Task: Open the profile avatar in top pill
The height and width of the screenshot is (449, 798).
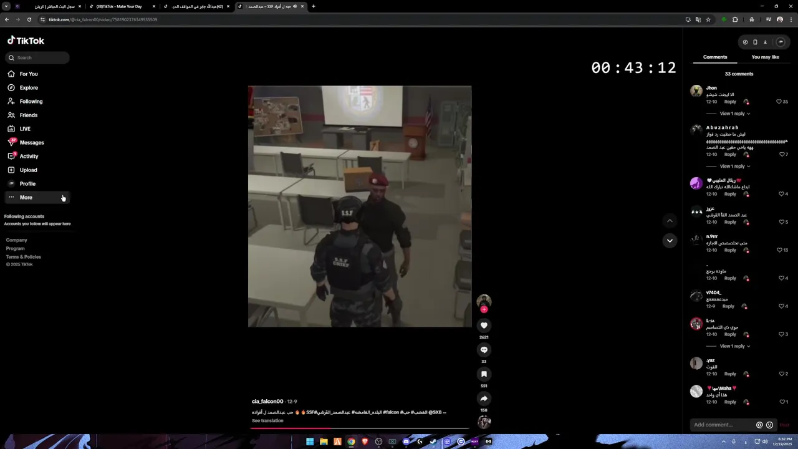Action: (x=780, y=42)
